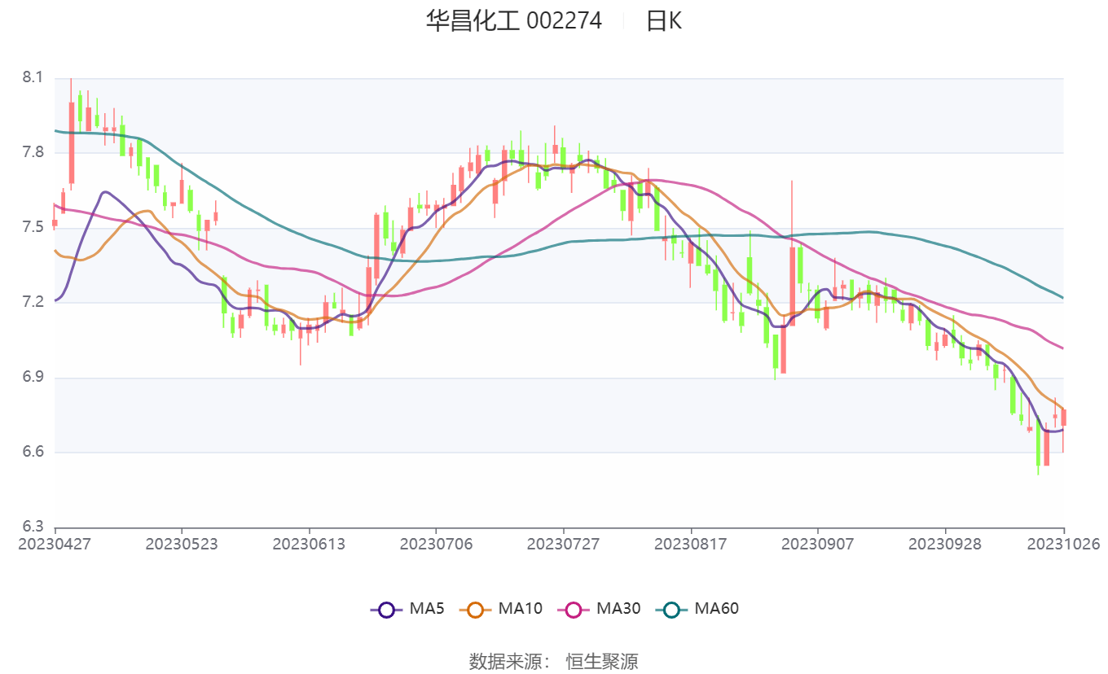Hide the MA10 line using its legend text
The width and height of the screenshot is (1108, 674).
(520, 609)
